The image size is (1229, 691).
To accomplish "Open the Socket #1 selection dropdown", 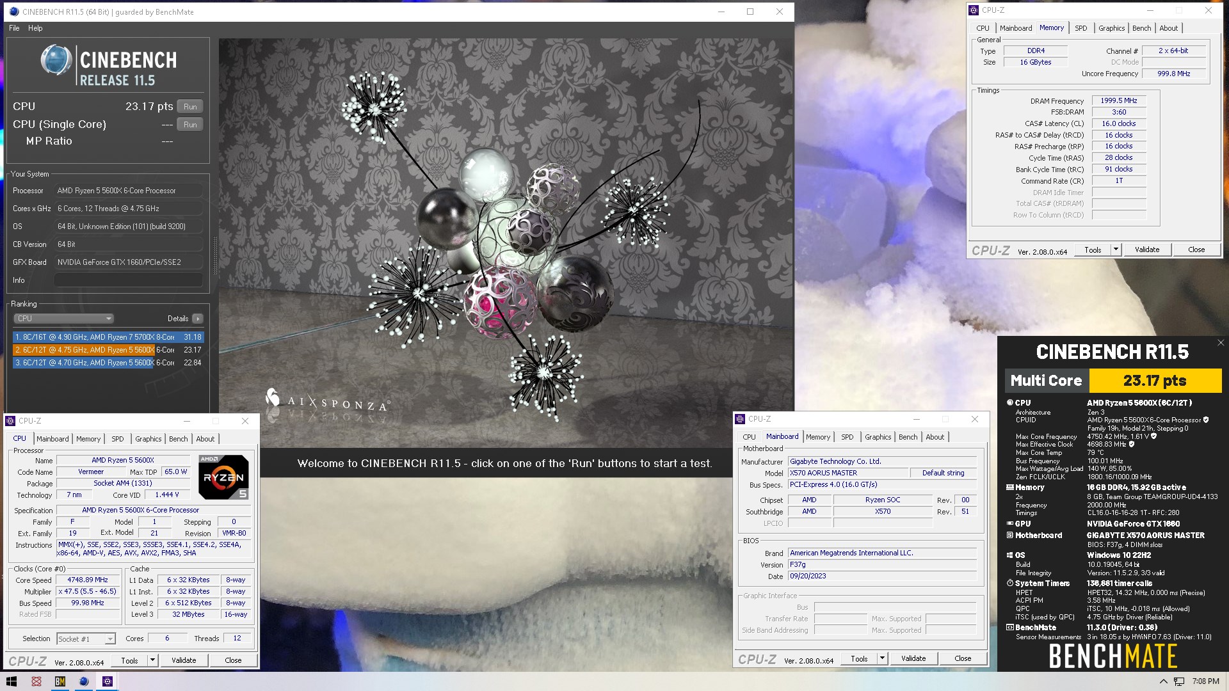I will (x=86, y=639).
